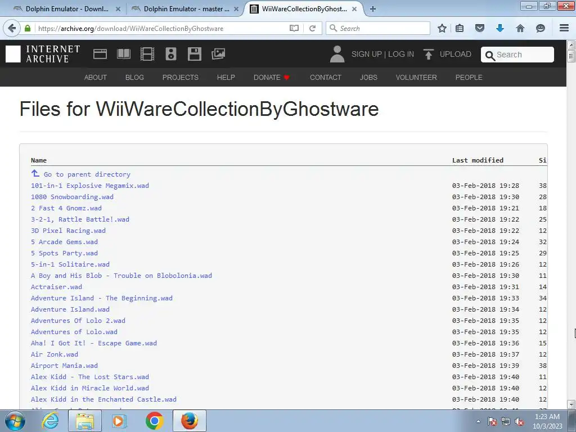Download Actraiser.wad
The image size is (576, 432).
click(x=56, y=286)
